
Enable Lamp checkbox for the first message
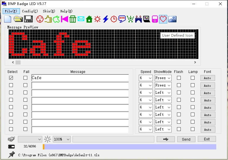click(x=192, y=78)
